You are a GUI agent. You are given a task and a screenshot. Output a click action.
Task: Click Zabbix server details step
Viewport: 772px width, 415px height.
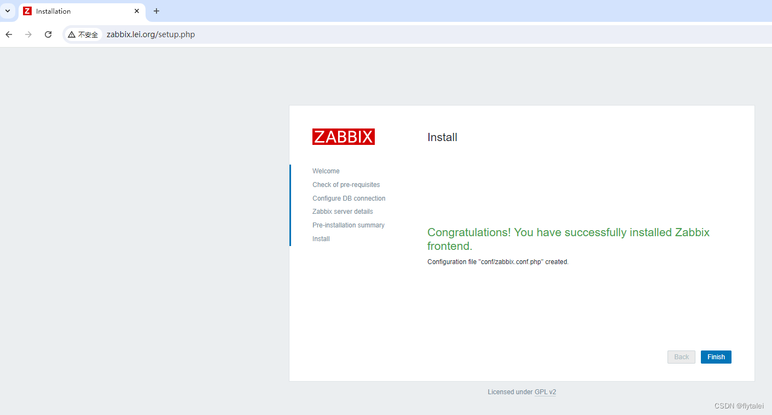343,212
